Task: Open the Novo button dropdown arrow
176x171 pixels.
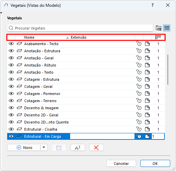Action: pos(44,147)
